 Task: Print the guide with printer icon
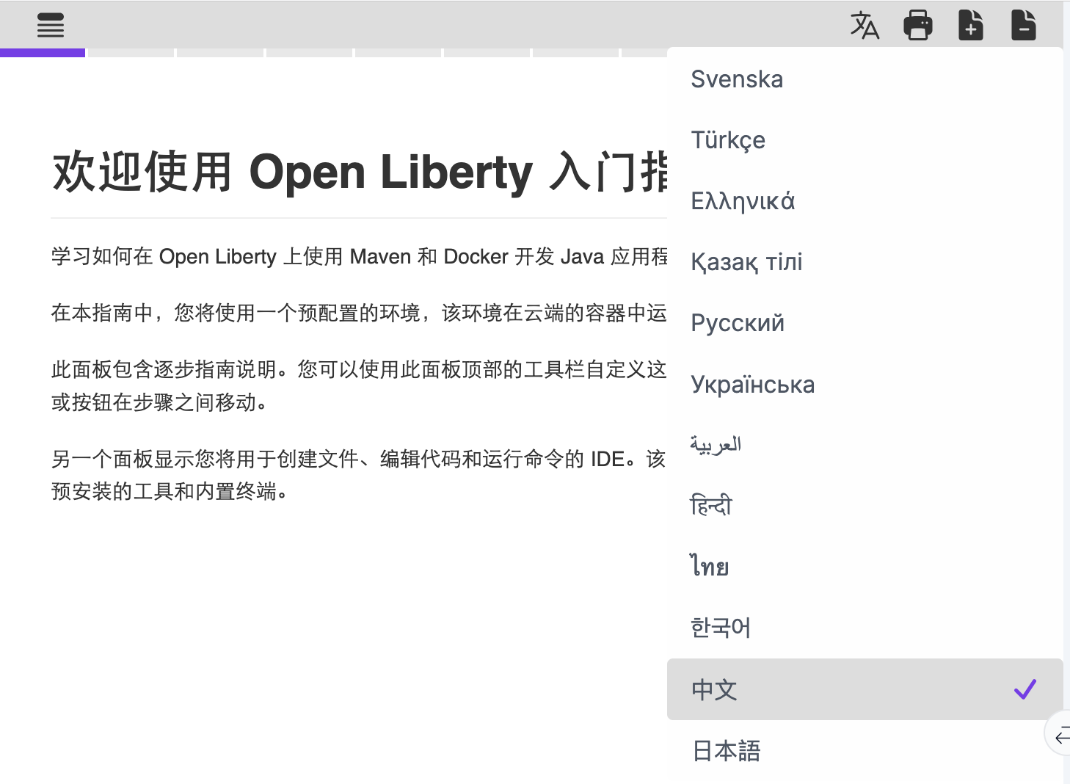click(x=918, y=25)
